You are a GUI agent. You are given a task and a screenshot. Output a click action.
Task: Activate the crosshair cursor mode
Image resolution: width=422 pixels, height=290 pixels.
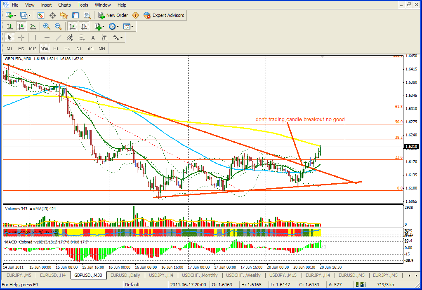pyautogui.click(x=21, y=37)
